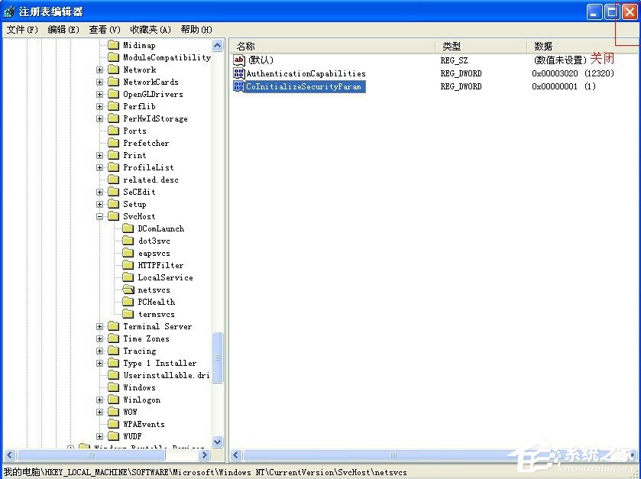Screen dimensions: 641x479
Task: Expand the Print tree node
Action: click(x=99, y=155)
